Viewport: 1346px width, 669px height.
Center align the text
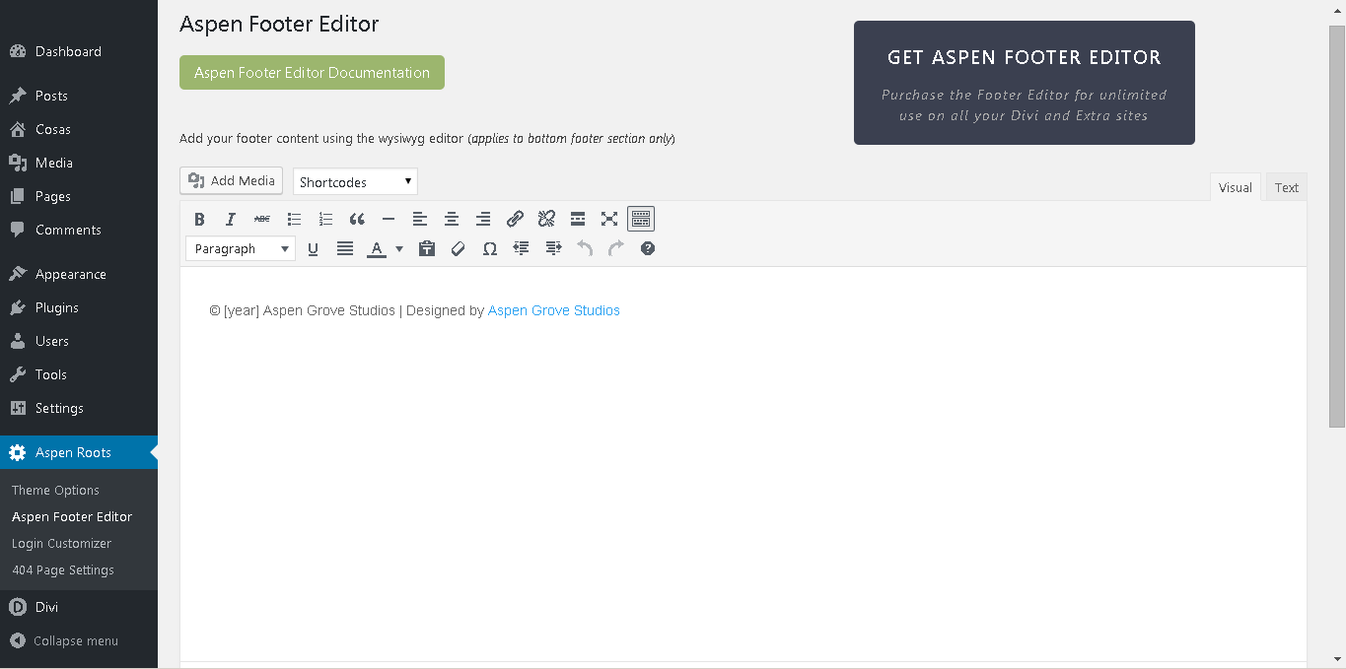(452, 219)
